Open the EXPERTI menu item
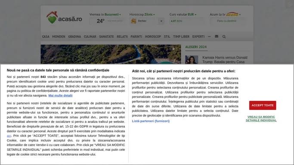This screenshot has width=294, height=165. (198, 37)
